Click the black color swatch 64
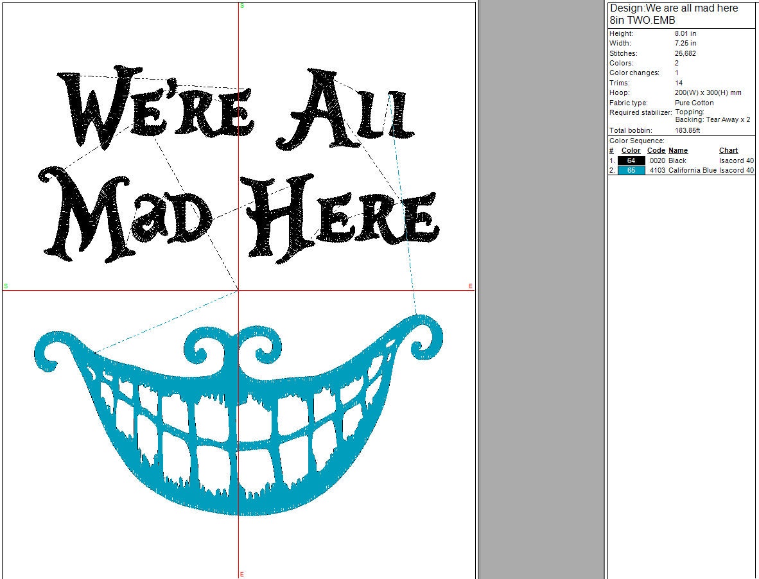 [x=631, y=160]
